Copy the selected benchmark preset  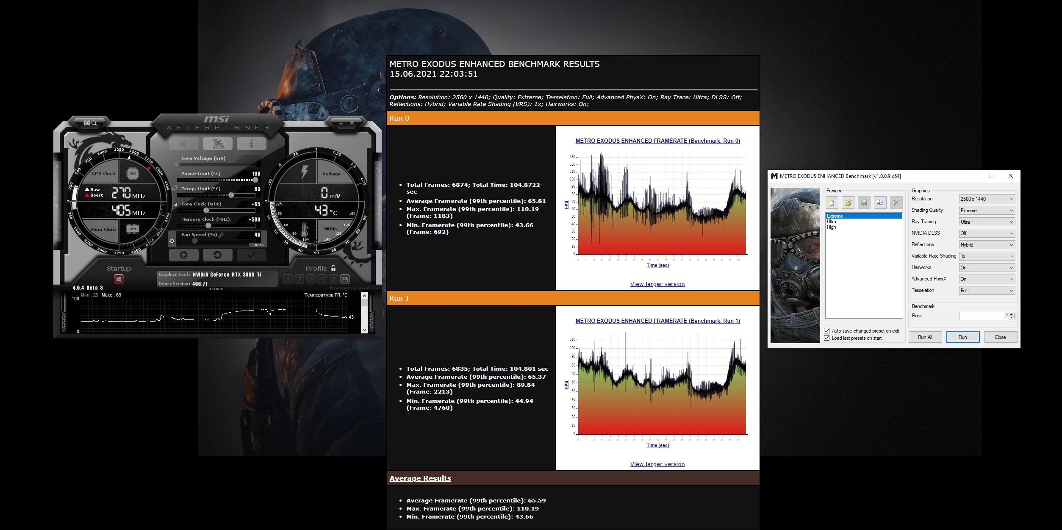point(880,203)
